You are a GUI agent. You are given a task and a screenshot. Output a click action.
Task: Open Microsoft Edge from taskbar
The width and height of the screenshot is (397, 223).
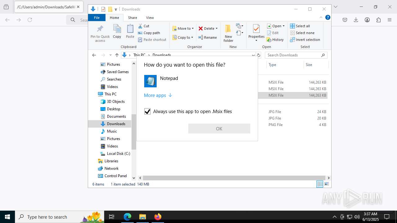[x=127, y=217]
